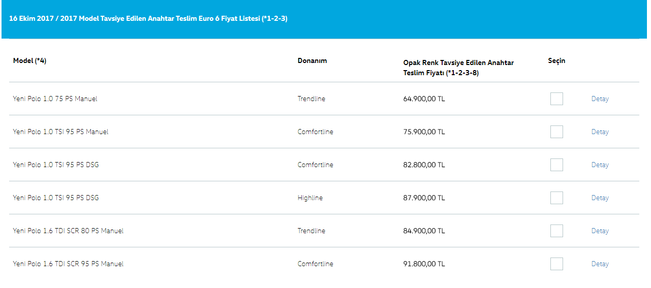Check the box for the 82.800,00 TL model
651x288 pixels.
[x=556, y=165]
